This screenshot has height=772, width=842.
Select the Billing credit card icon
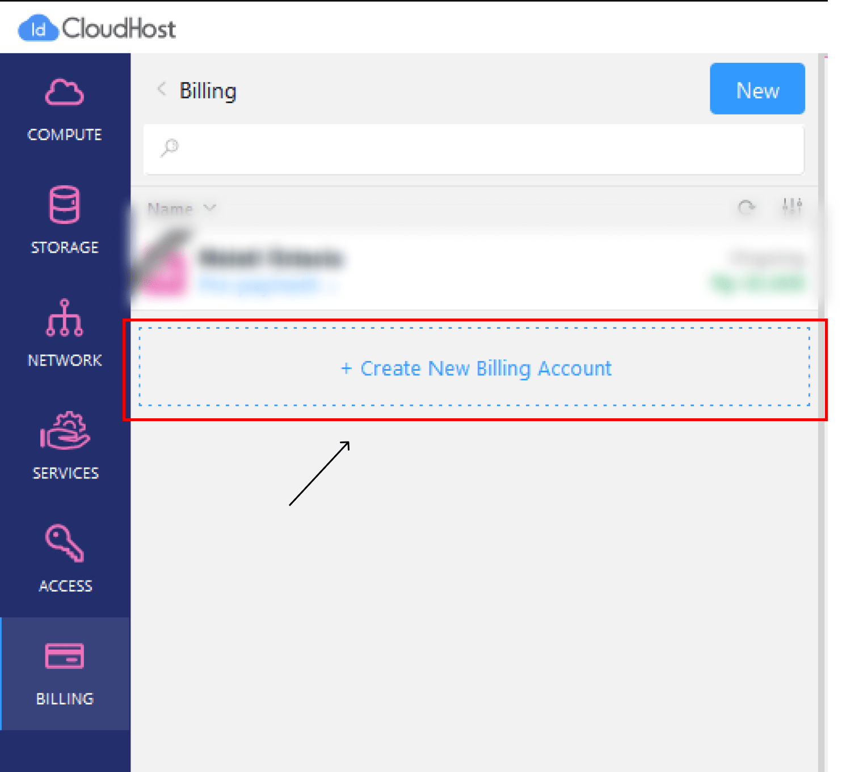[65, 656]
